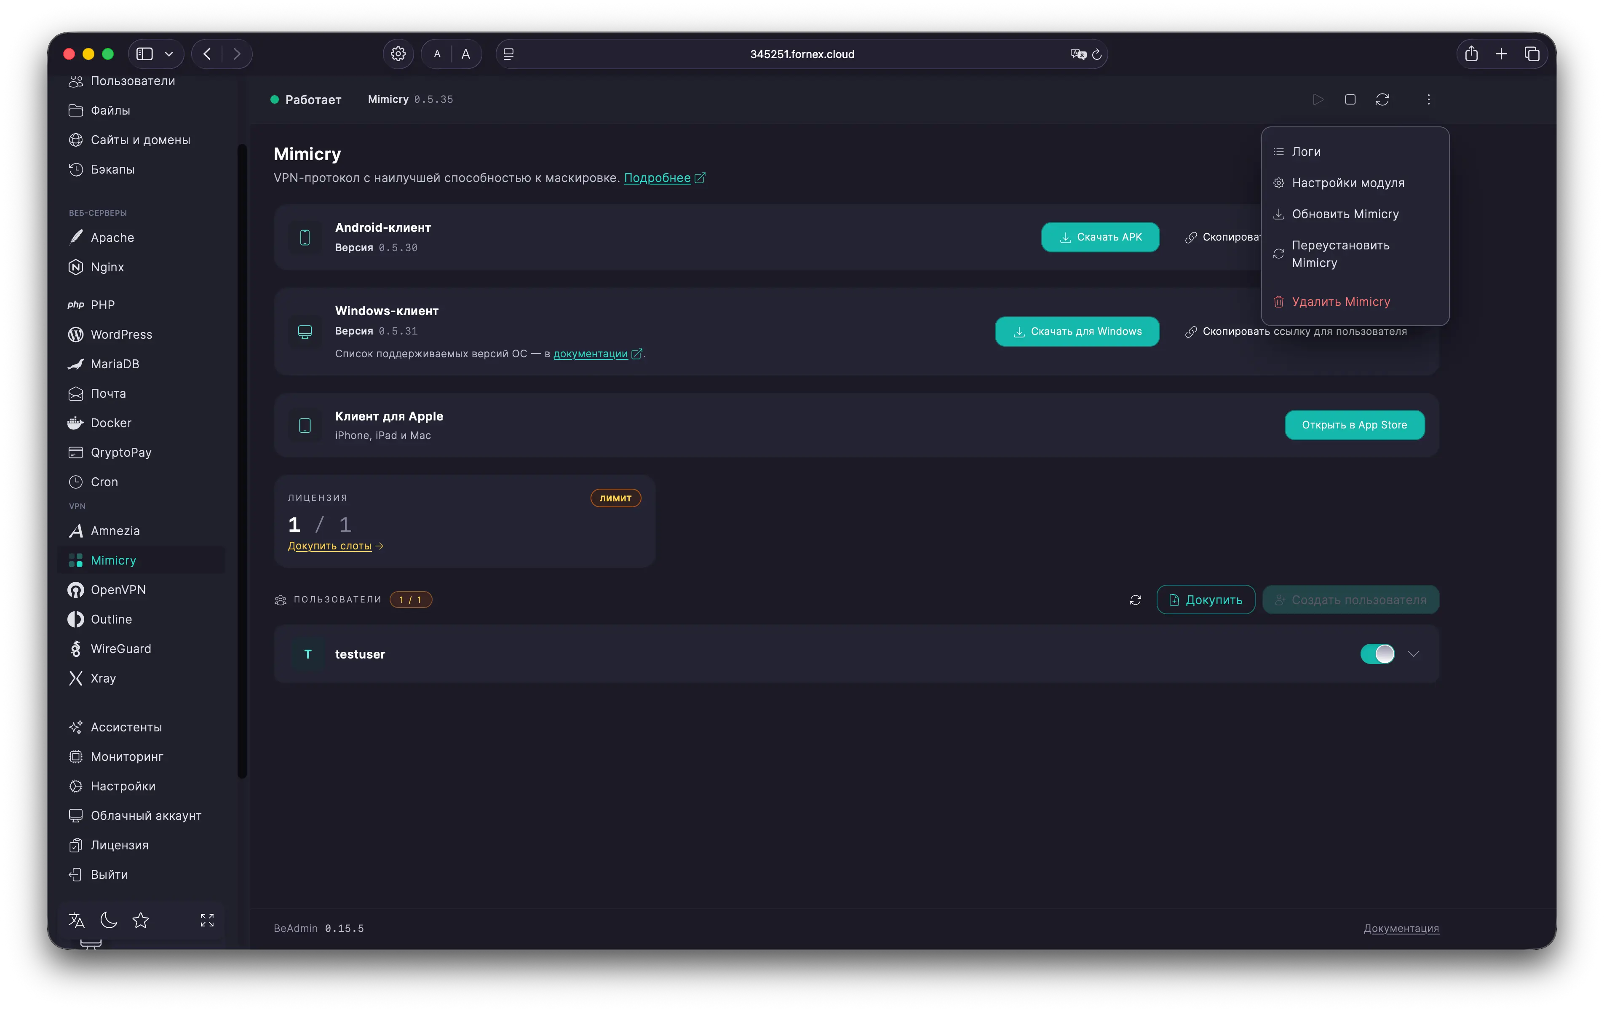Click the stop module square icon

click(x=1350, y=99)
